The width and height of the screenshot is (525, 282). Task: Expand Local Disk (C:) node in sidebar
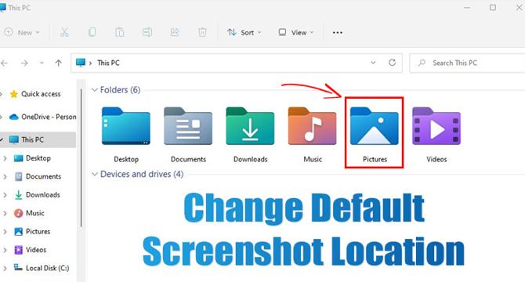click(5, 268)
